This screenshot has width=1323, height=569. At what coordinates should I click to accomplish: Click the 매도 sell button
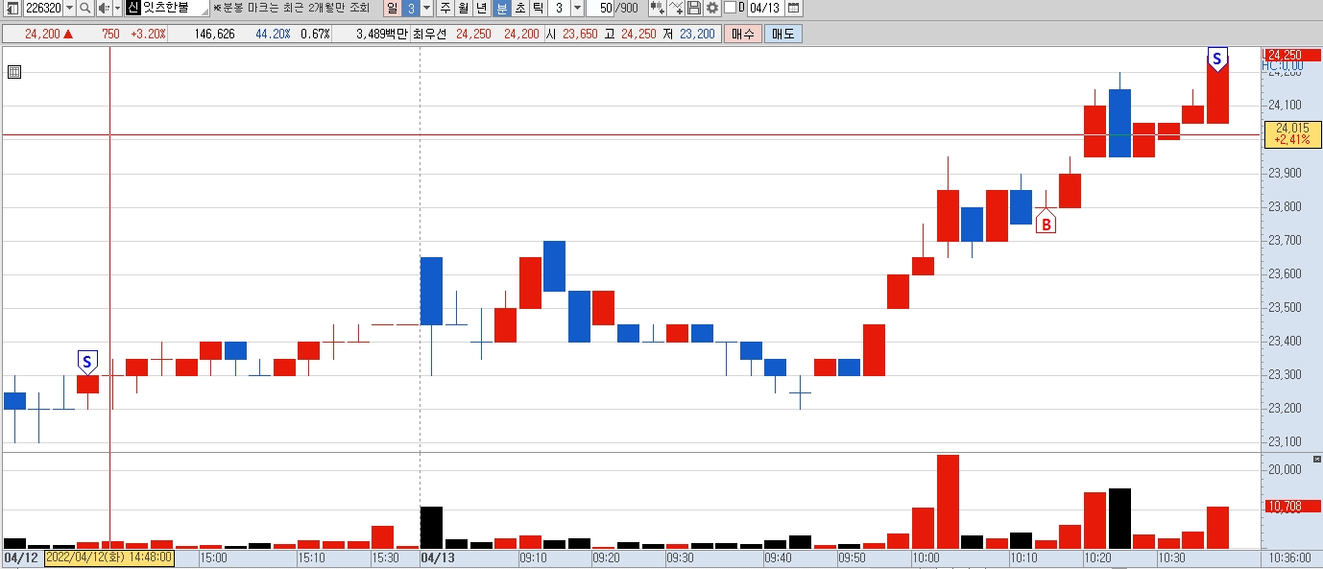pos(783,34)
